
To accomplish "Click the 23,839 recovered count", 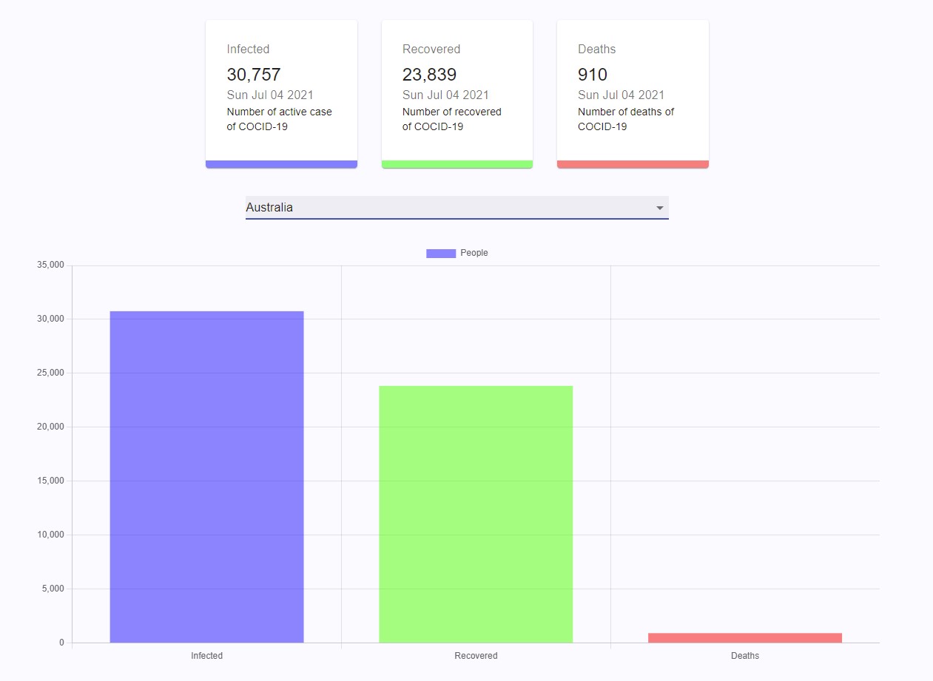I will [429, 75].
